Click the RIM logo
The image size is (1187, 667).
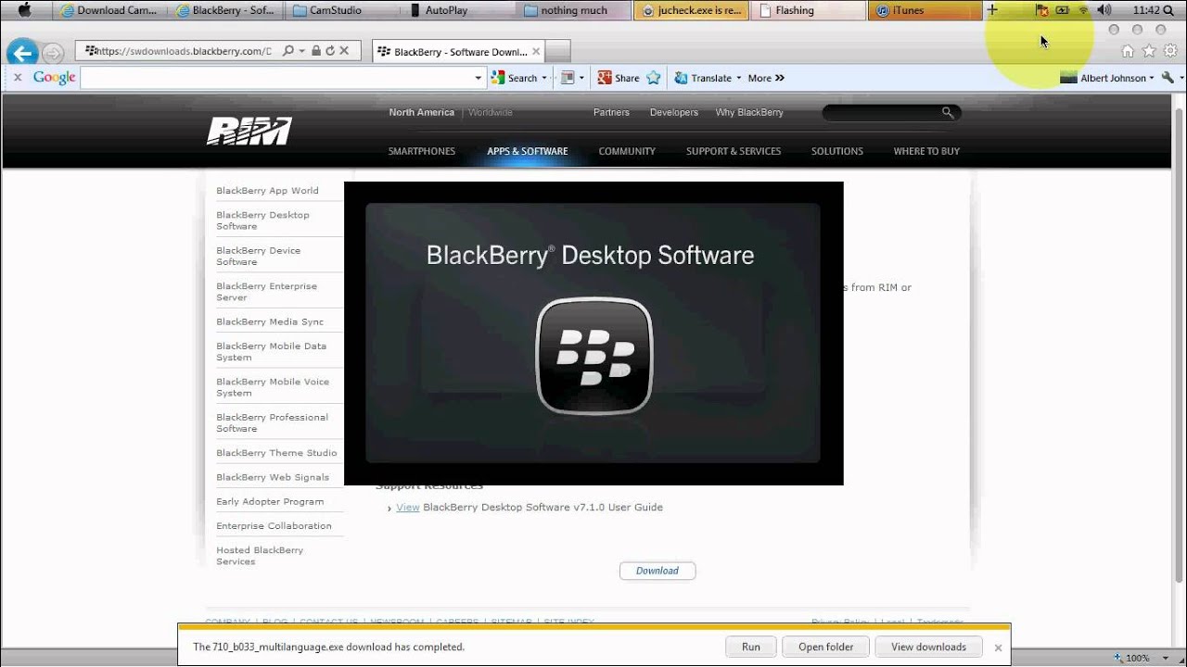point(249,131)
